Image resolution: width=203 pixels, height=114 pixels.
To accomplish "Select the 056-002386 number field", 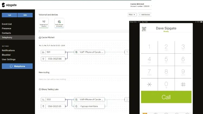I will 53,59.
